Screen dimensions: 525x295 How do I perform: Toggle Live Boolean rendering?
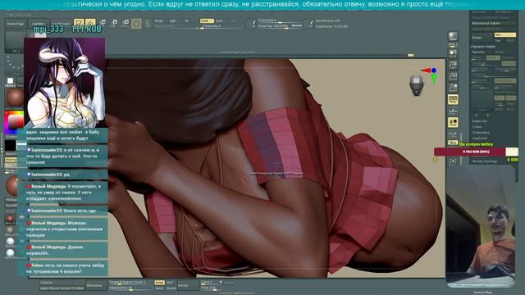61,24
